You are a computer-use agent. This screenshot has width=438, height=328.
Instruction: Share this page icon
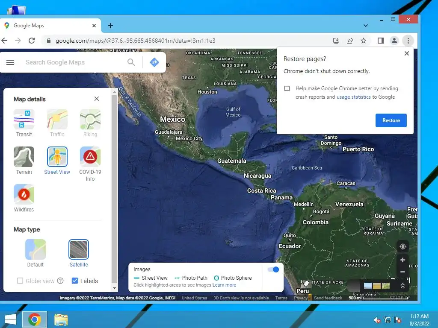click(x=350, y=41)
